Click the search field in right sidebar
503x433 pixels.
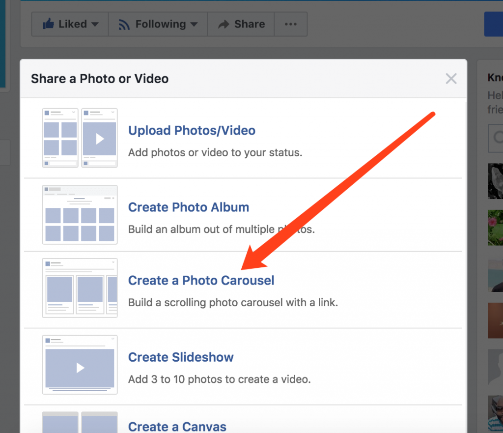pyautogui.click(x=495, y=138)
